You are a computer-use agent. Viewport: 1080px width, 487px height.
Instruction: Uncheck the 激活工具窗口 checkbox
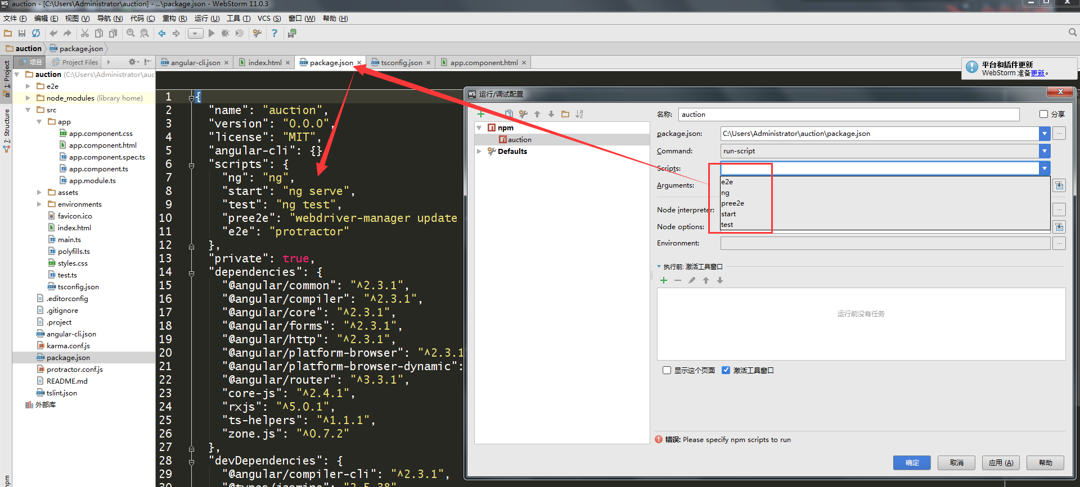tap(726, 370)
